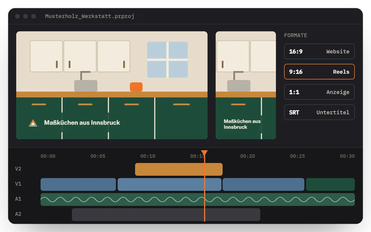The height and width of the screenshot is (232, 371).
Task: Choose the 1:1 Anzeige format
Action: [x=319, y=92]
